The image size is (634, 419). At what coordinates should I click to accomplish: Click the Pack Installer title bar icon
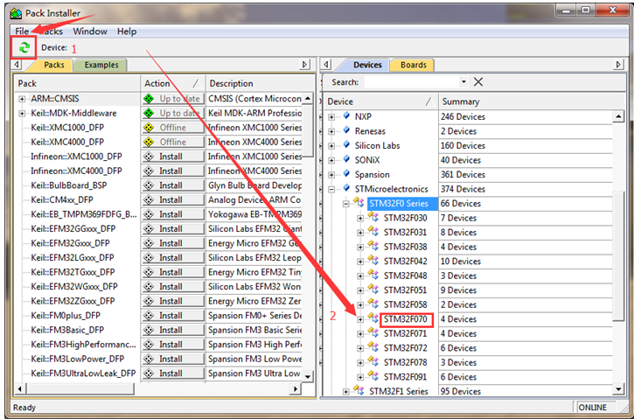click(16, 13)
